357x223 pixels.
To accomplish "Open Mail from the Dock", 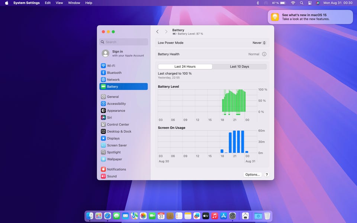I will (x=125, y=216).
